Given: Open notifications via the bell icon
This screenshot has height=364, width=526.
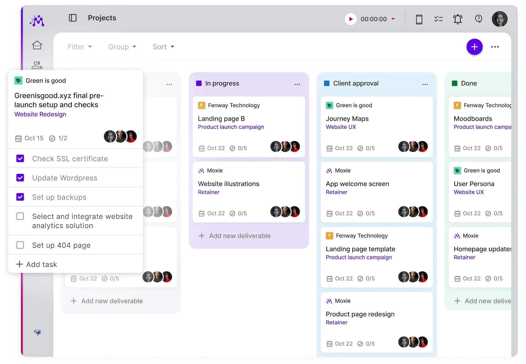Looking at the screenshot, I should 458,19.
